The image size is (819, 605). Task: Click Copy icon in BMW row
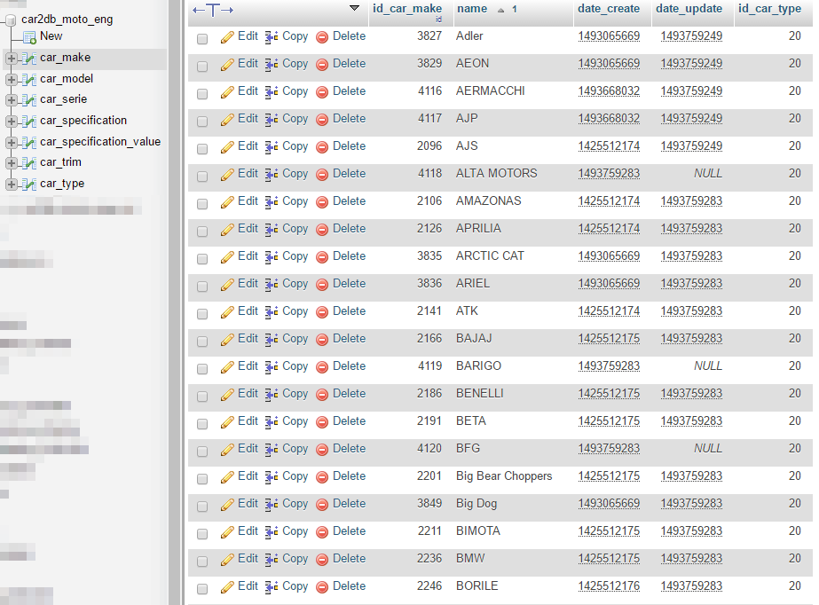[272, 559]
